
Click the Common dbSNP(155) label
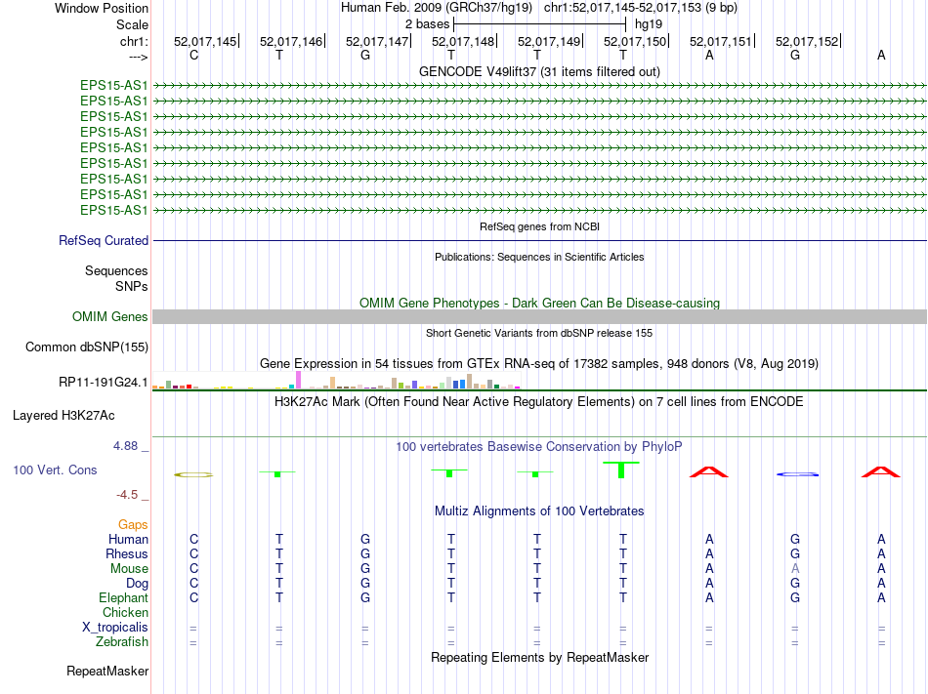(x=86, y=347)
